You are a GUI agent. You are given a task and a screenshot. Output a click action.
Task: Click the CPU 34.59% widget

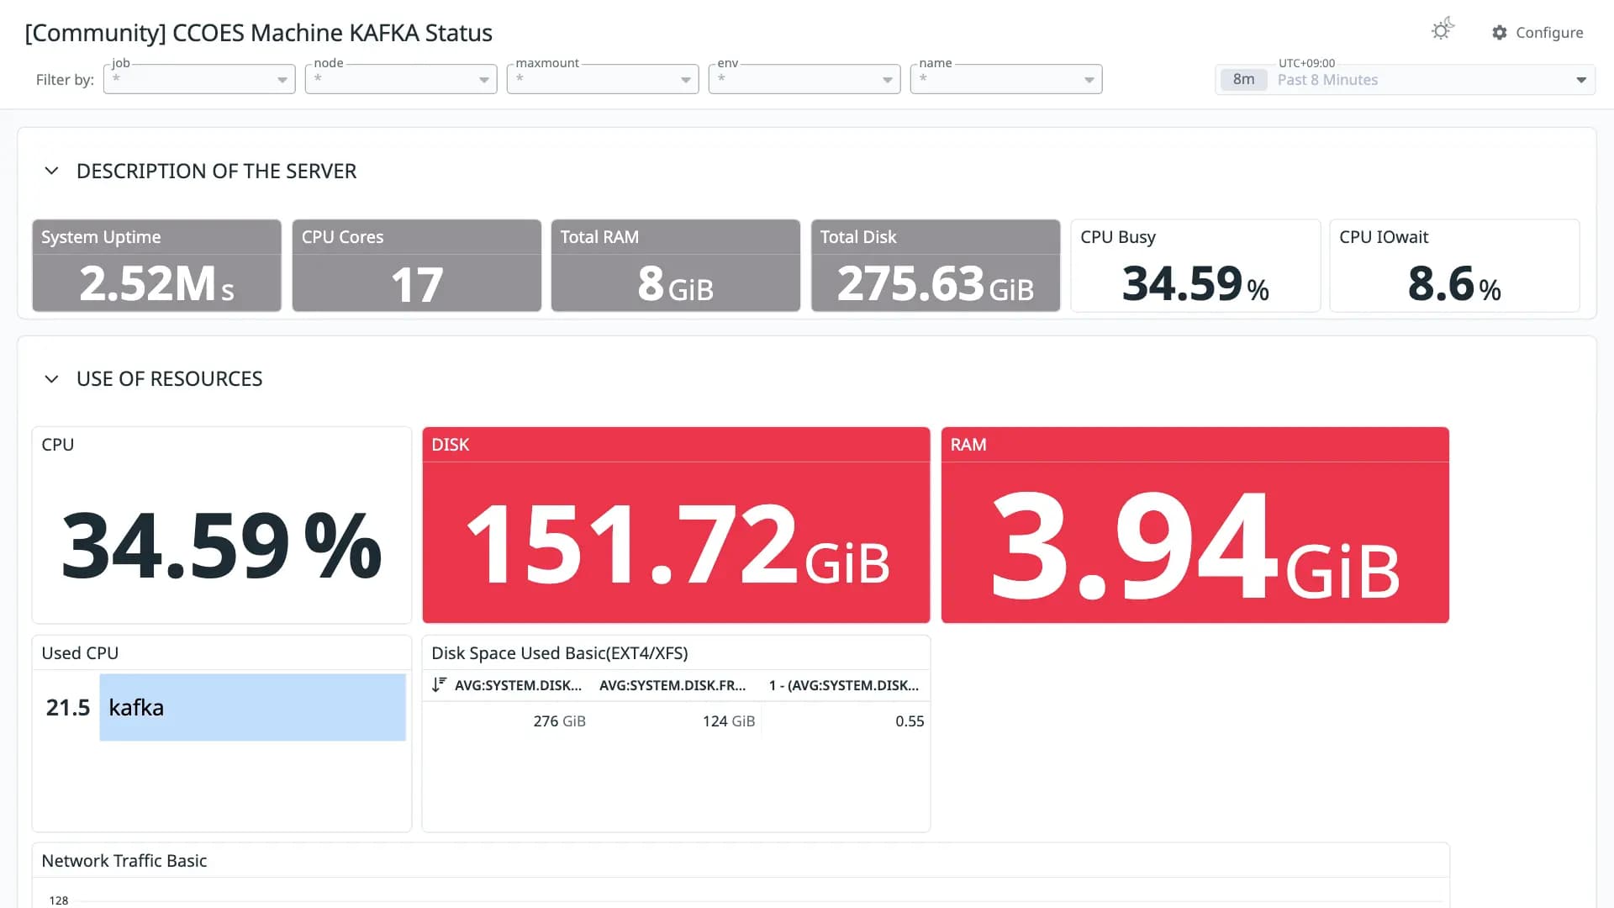222,525
